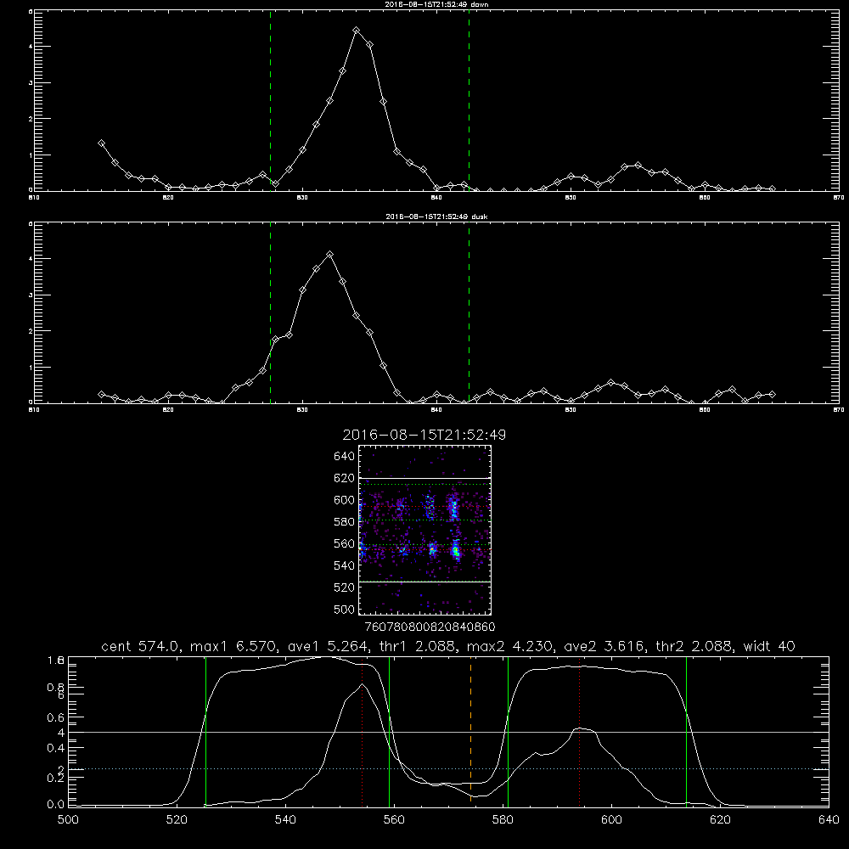Click the 500 y-axis label beside spectral image

click(x=345, y=609)
